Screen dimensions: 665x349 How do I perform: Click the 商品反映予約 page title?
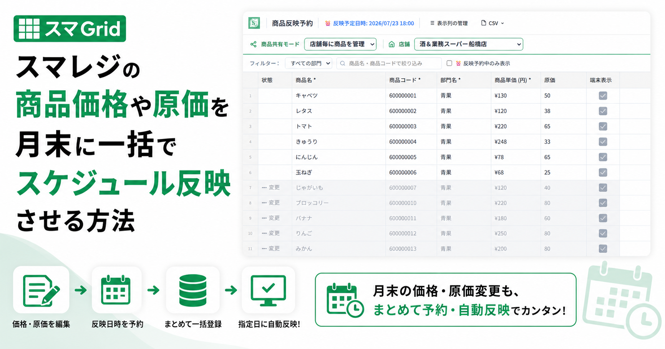coord(292,23)
